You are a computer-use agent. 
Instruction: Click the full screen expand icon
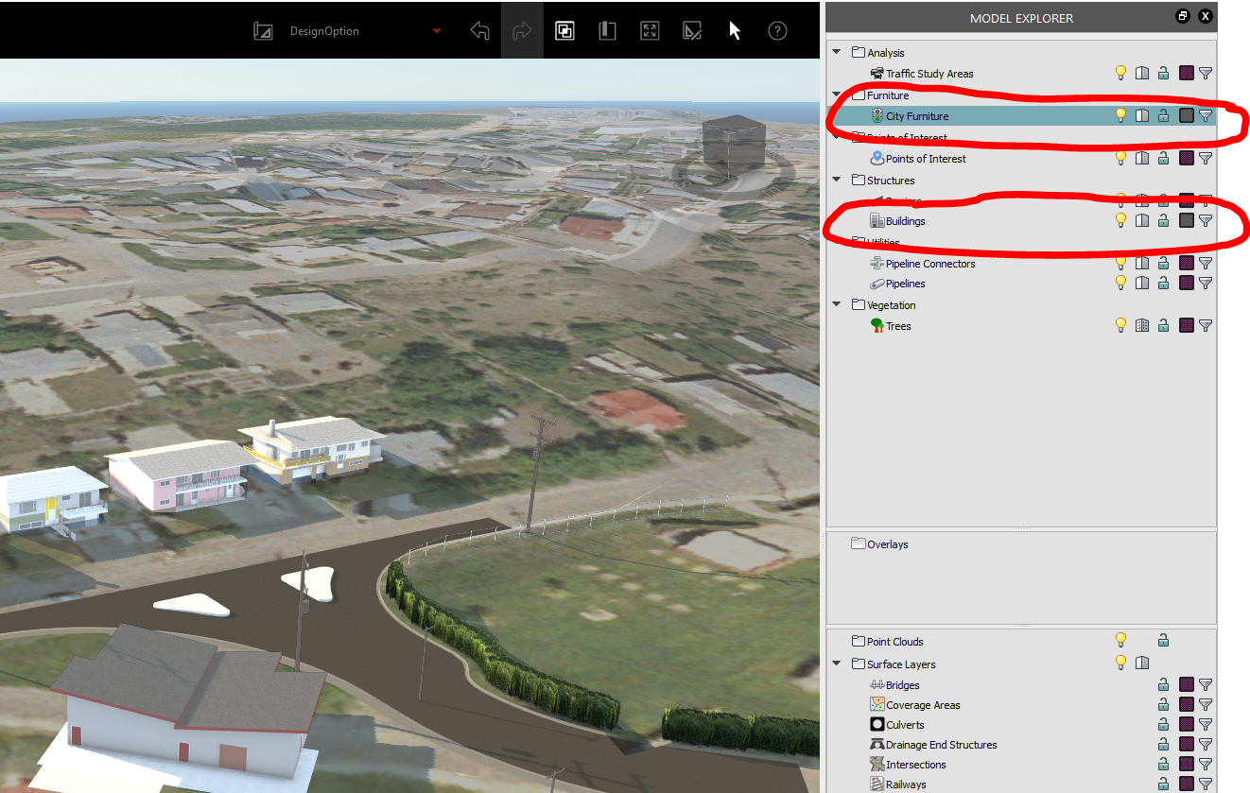click(650, 30)
